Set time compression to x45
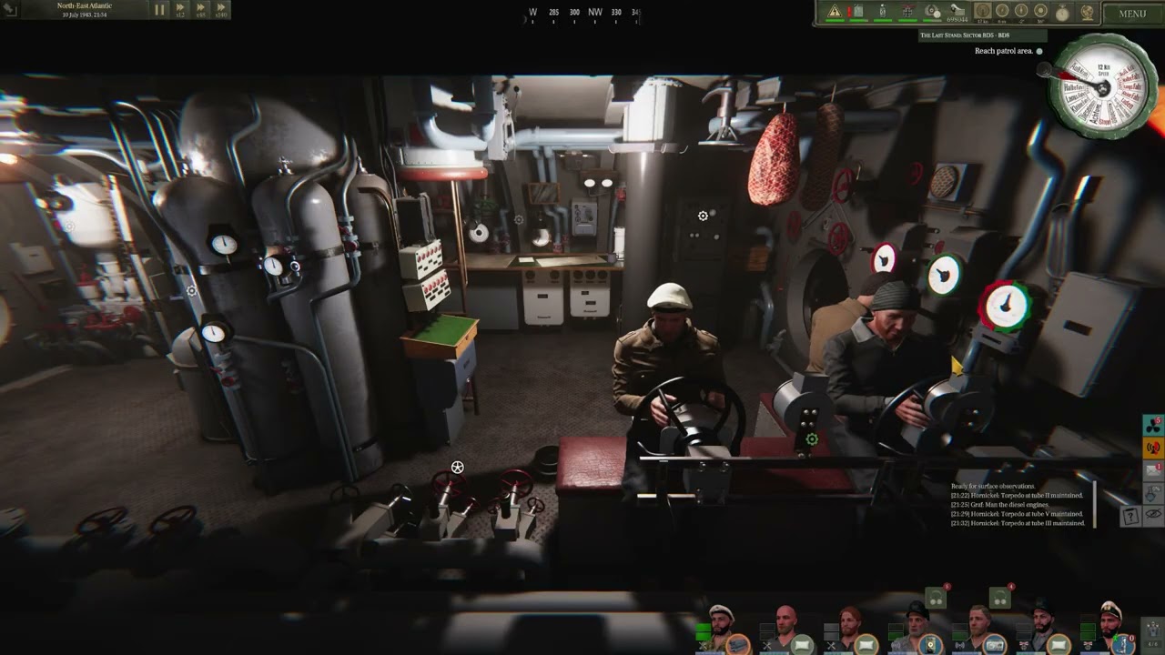The image size is (1165, 655). [200, 10]
